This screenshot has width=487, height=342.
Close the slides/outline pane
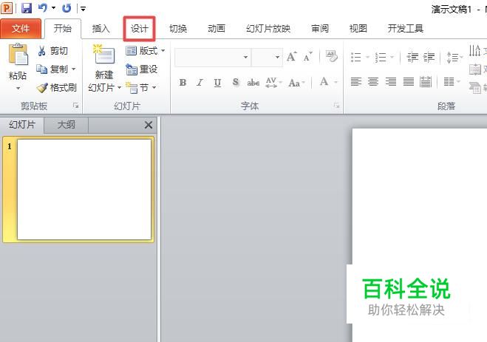click(x=149, y=125)
